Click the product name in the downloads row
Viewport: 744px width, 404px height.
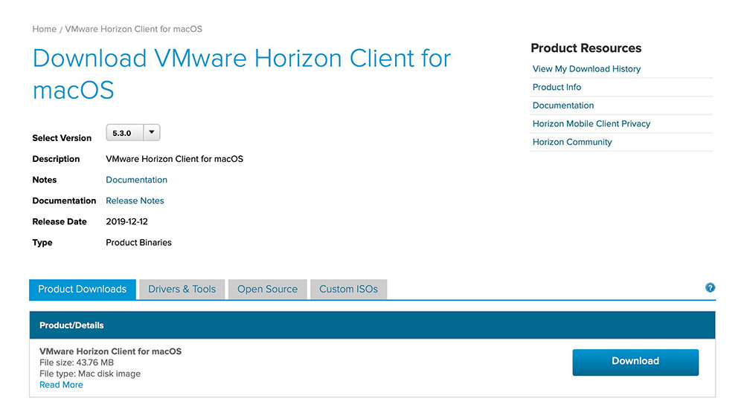click(x=110, y=351)
